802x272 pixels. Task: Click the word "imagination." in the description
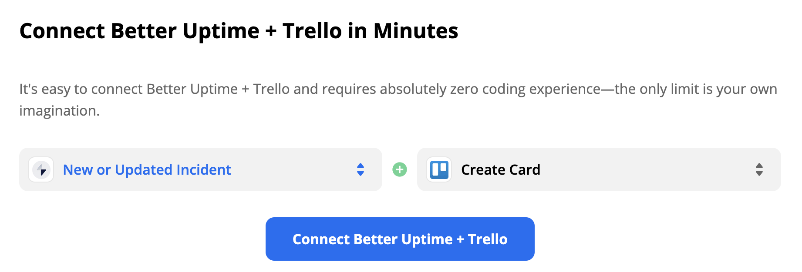click(60, 111)
